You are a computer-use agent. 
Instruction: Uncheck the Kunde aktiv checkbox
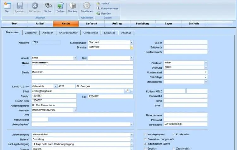(x=174, y=134)
